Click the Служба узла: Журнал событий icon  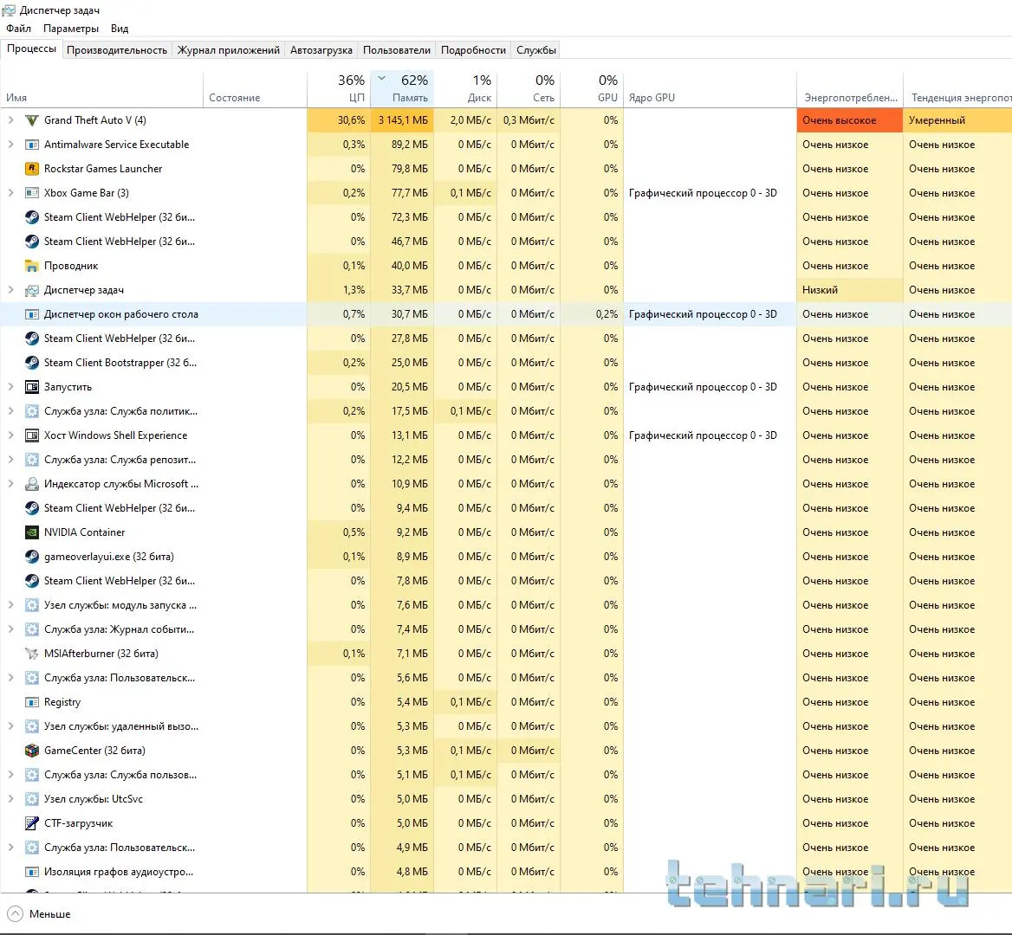click(x=31, y=629)
